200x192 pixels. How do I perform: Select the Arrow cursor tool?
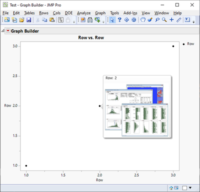(112, 20)
